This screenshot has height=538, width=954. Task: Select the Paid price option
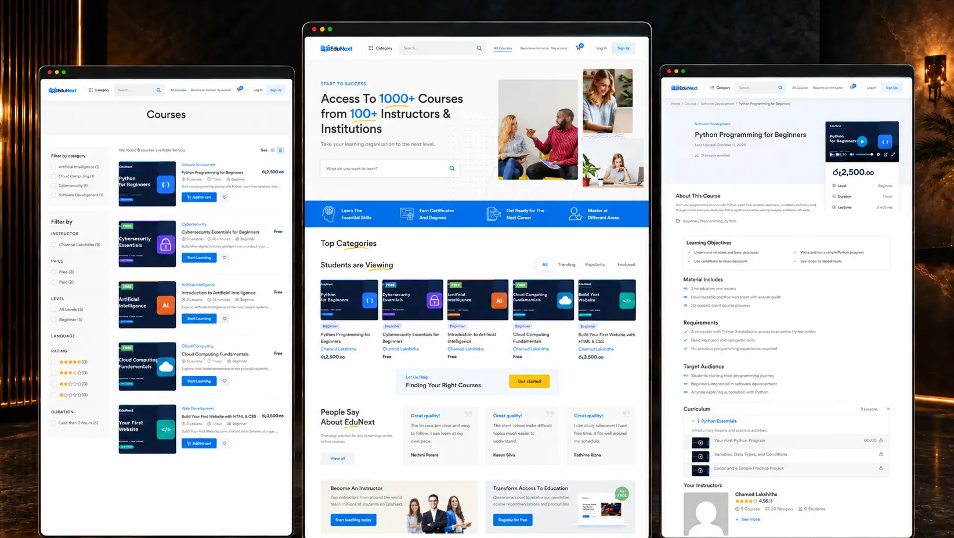pyautogui.click(x=54, y=282)
